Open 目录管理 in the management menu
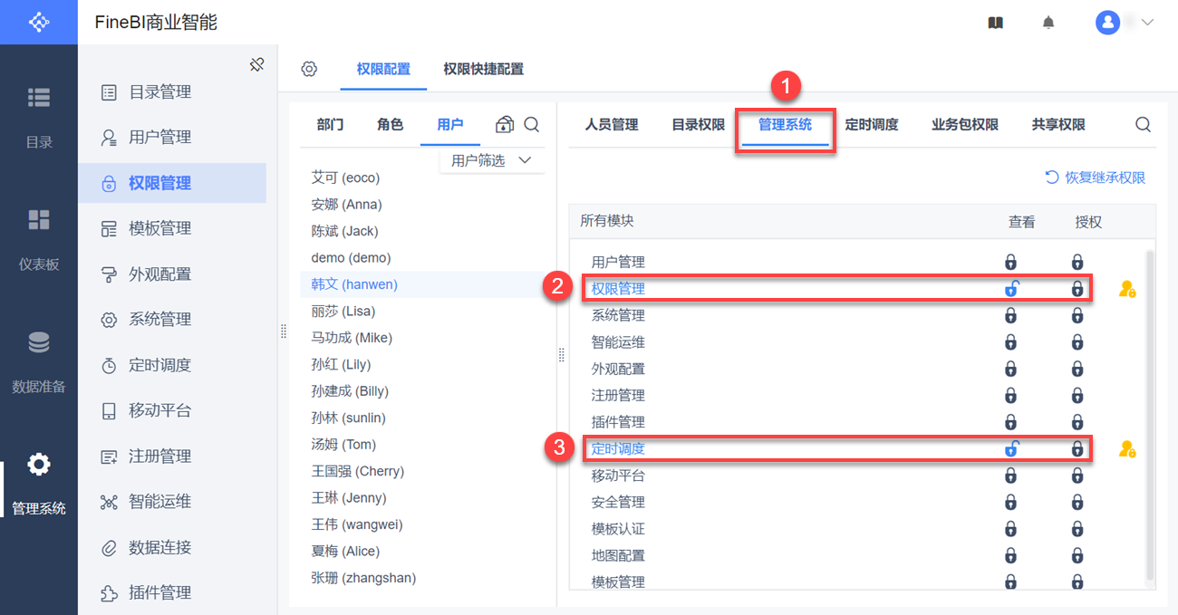Screen dimensions: 1178x615 pos(172,92)
